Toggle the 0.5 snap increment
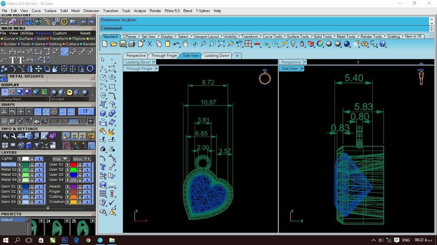The height and width of the screenshot is (245, 437). coord(73,121)
